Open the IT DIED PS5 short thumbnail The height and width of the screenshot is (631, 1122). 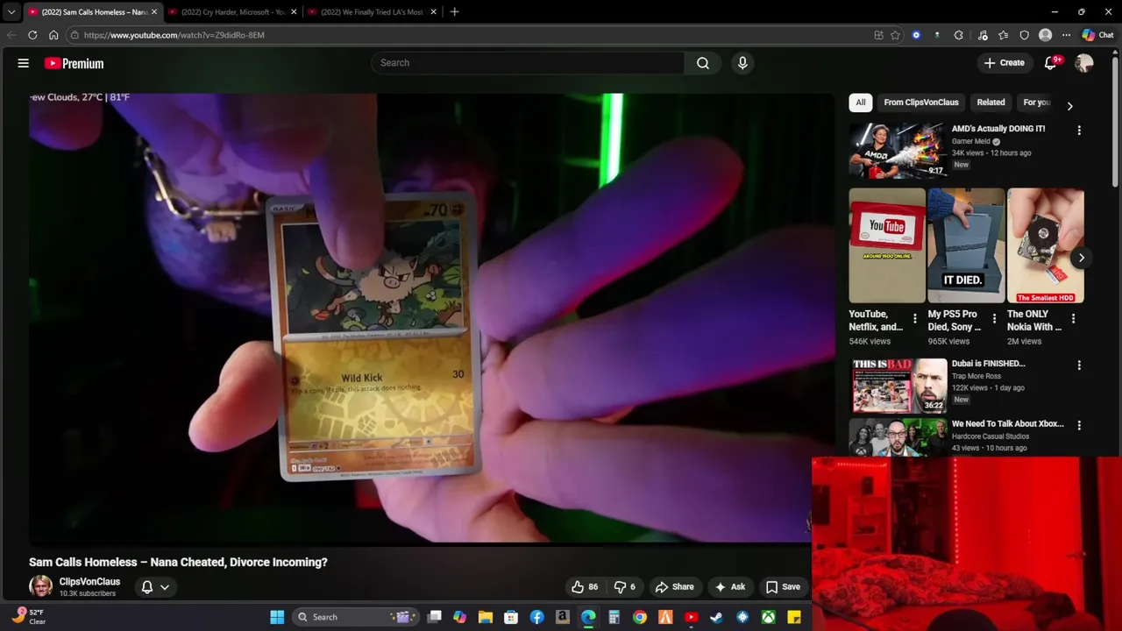(x=966, y=245)
